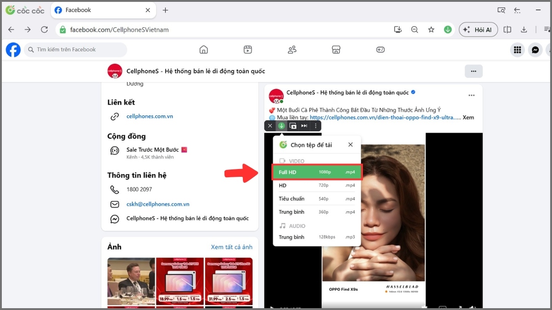Click install app icon in address bar
Viewport: 552px width, 310px height.
[x=398, y=29]
